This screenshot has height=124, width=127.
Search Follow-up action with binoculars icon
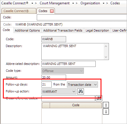point(80,91)
